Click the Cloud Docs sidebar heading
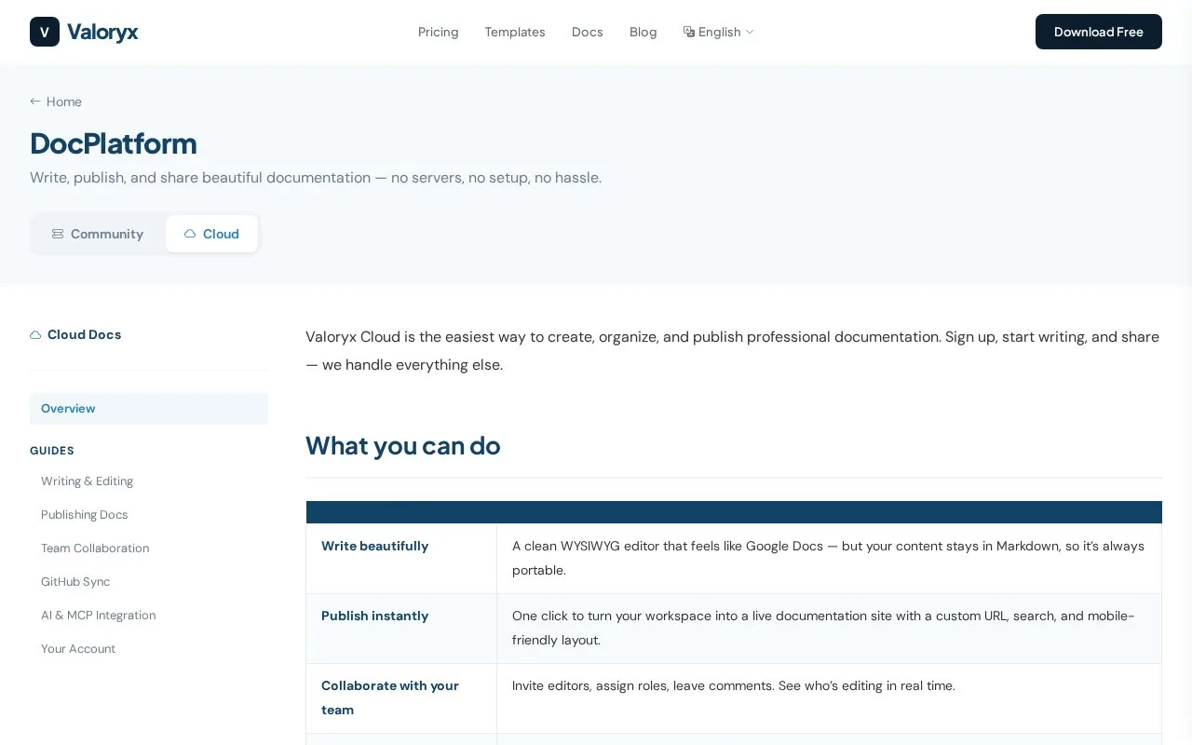Image resolution: width=1192 pixels, height=745 pixels. coord(75,334)
